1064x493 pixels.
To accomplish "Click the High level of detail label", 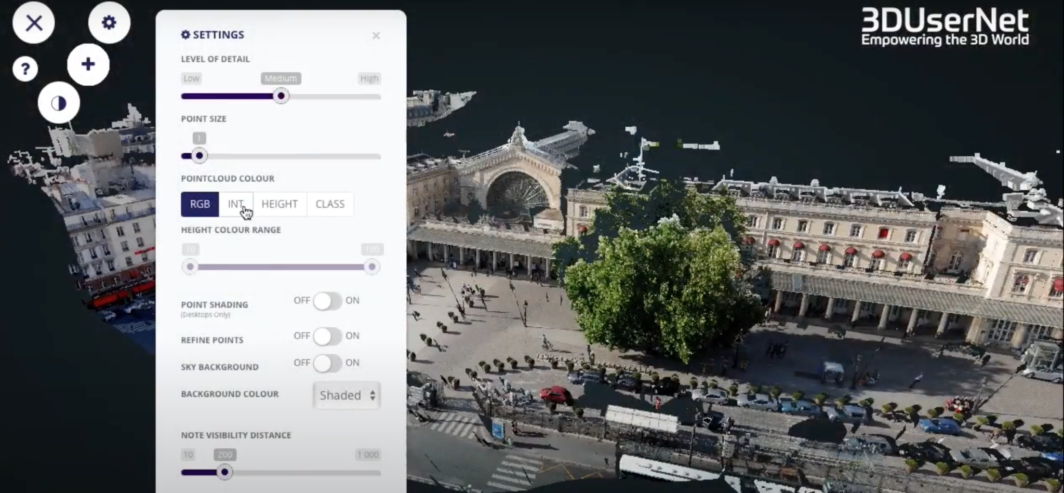I will pyautogui.click(x=369, y=78).
